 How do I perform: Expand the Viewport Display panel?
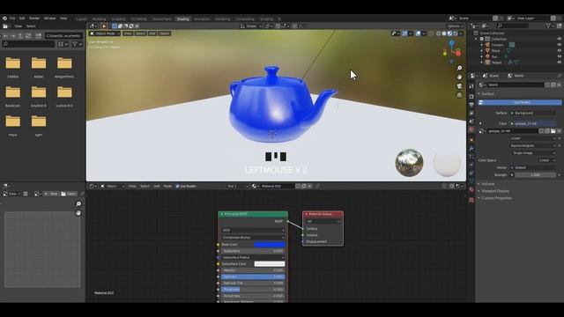[x=495, y=191]
